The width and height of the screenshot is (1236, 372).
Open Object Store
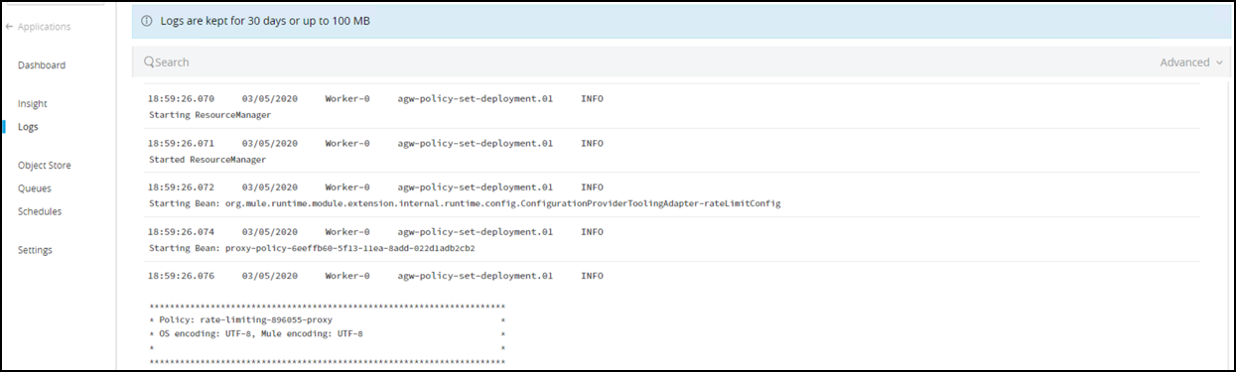point(45,166)
